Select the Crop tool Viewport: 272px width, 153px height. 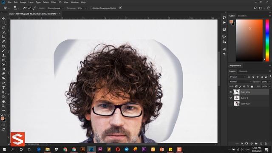(3, 37)
